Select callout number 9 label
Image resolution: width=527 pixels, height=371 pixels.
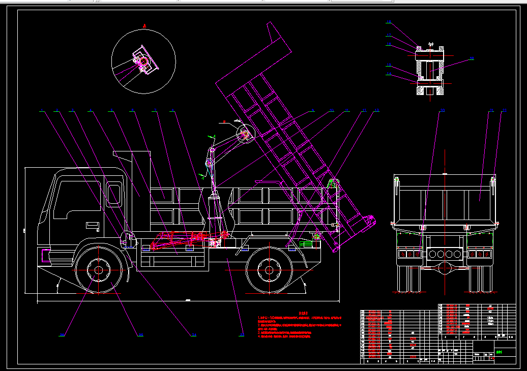click(312, 110)
